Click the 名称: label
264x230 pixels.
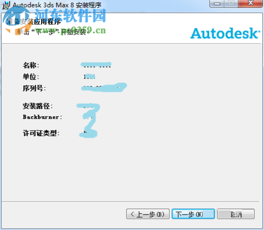point(31,65)
